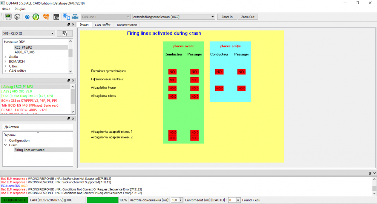Select BCM : X85 et J77 entry

click(x=29, y=101)
